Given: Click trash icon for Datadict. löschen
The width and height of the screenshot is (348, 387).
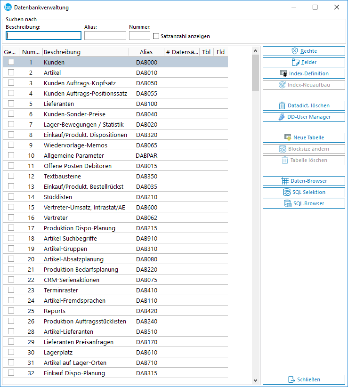Looking at the screenshot, I should point(282,105).
